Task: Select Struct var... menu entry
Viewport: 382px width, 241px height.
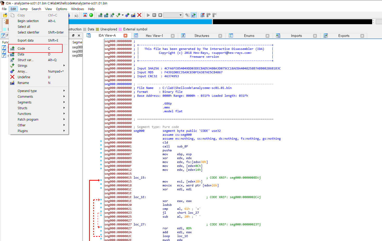Action: (39, 60)
